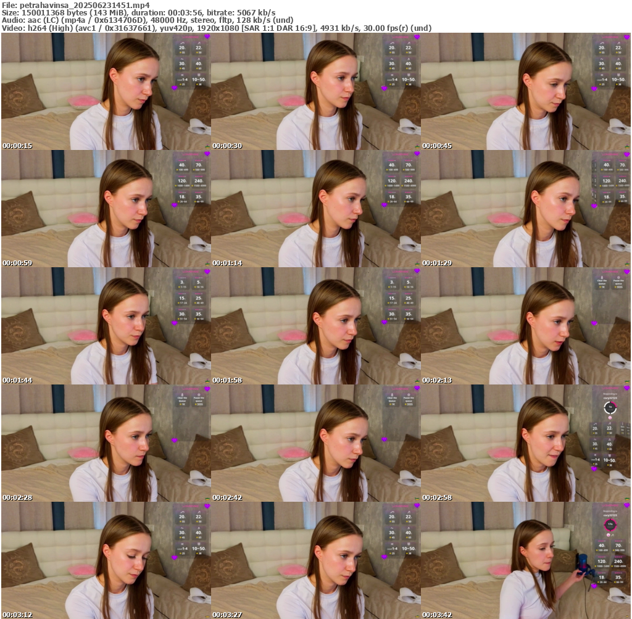This screenshot has width=632, height=619.
Task: Select the thumbnail at 00:01:58
Action: coord(315,326)
